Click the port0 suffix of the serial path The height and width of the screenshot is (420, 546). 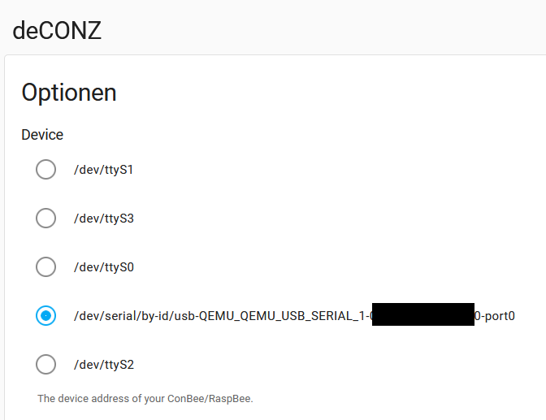(x=500, y=316)
